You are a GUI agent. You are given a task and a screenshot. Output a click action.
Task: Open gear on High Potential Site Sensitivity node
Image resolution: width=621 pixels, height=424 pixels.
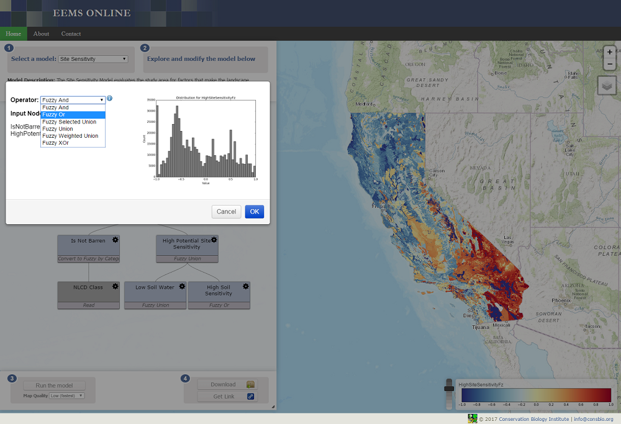point(214,240)
